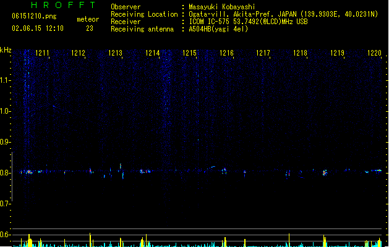The height and width of the screenshot is (247, 389).
Task: Select the 0.6 frequency axis label
Action: [5, 235]
